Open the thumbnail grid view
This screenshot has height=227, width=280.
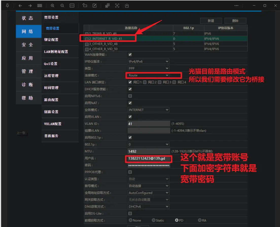coord(40,6)
